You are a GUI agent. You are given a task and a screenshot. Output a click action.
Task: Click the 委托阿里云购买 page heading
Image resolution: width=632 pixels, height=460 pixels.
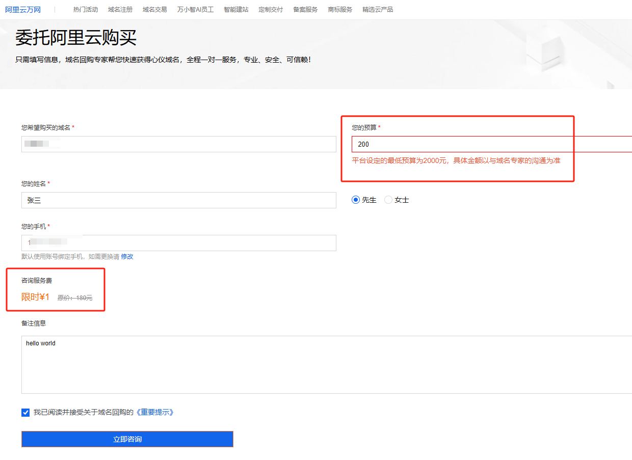pos(76,38)
